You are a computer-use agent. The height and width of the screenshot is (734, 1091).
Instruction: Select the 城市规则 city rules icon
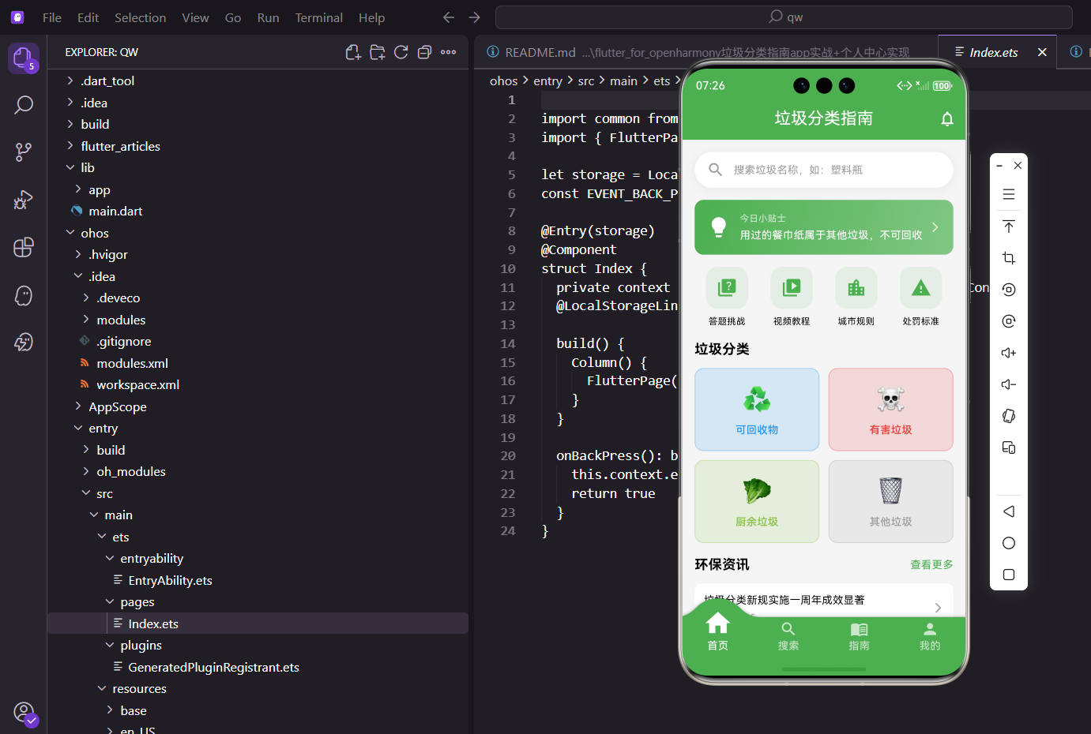point(856,287)
